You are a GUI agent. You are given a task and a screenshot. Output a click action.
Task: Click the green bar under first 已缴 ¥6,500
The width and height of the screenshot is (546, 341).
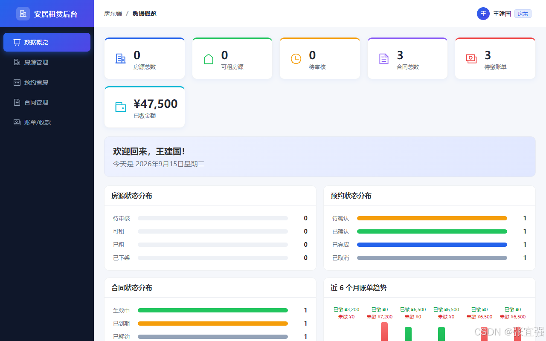[x=408, y=334]
